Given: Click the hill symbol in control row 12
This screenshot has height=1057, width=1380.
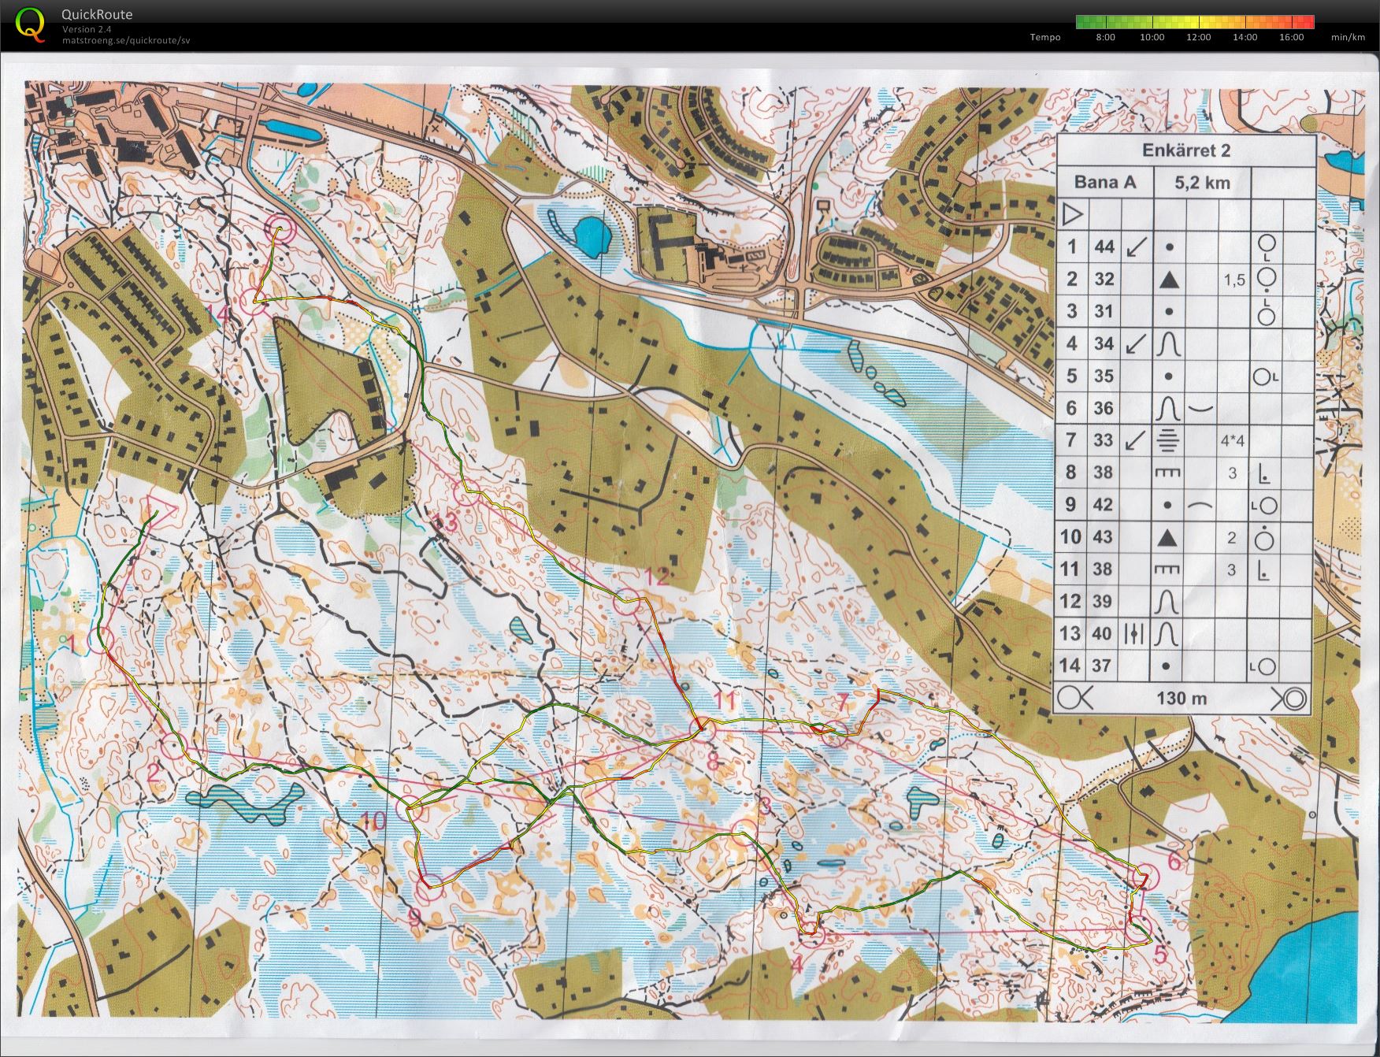Looking at the screenshot, I should tap(1168, 602).
